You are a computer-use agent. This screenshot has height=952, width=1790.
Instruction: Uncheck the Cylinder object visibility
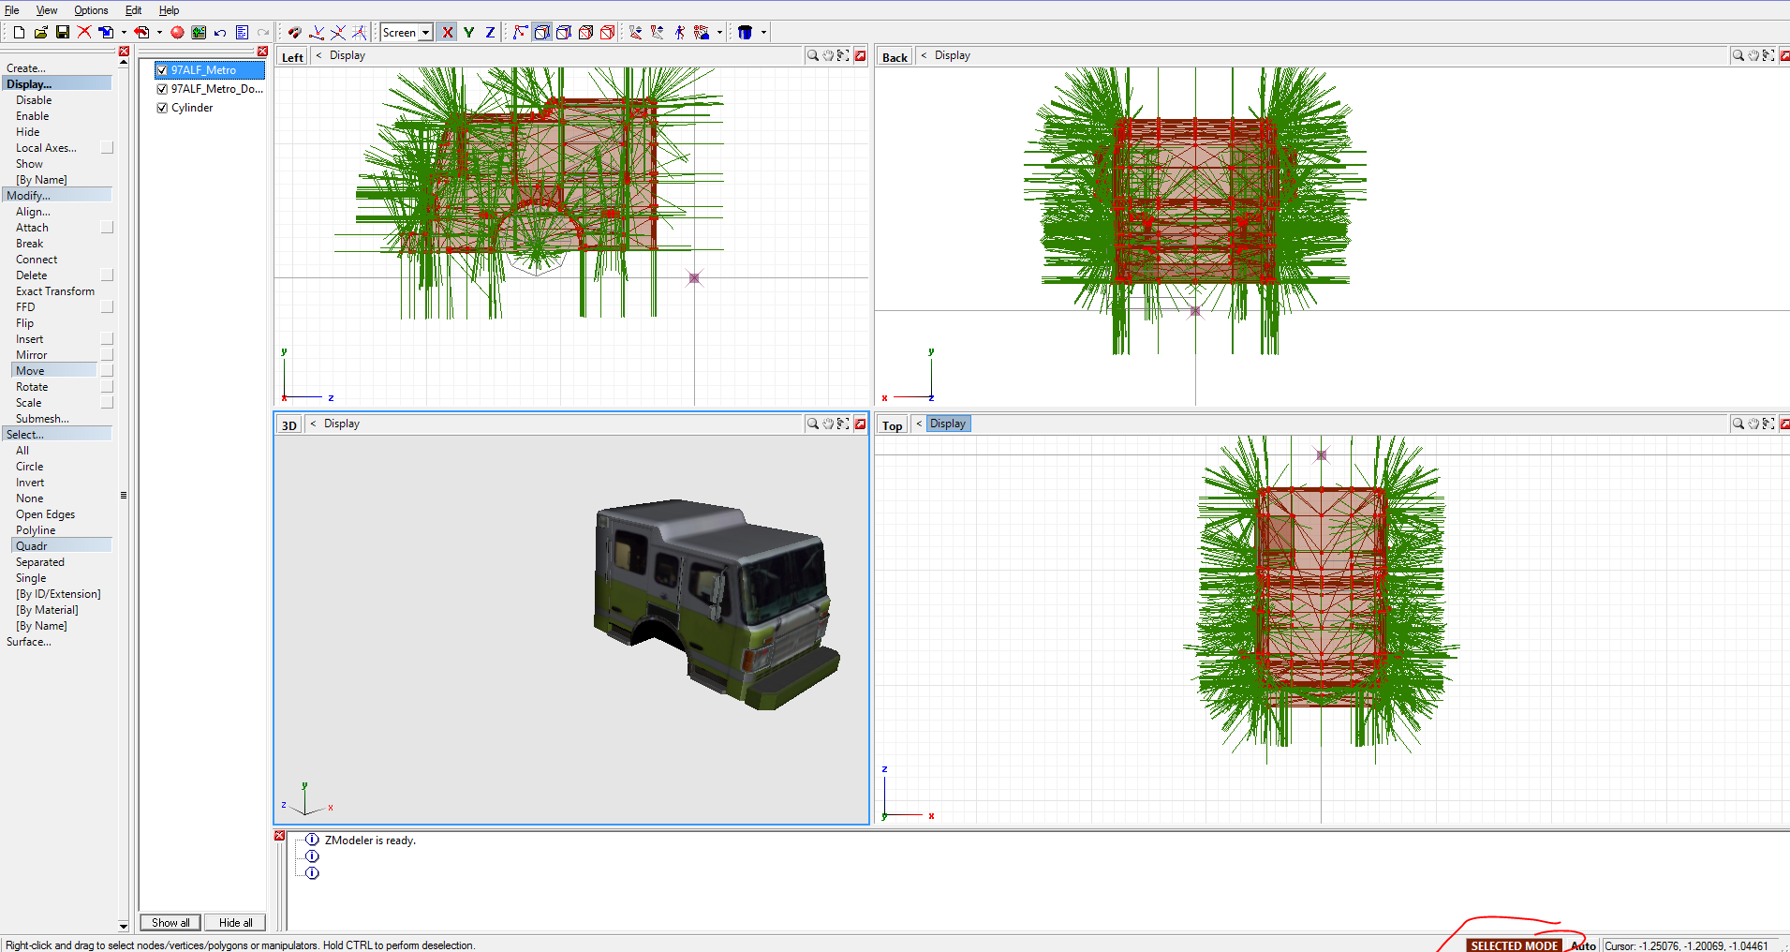(162, 107)
